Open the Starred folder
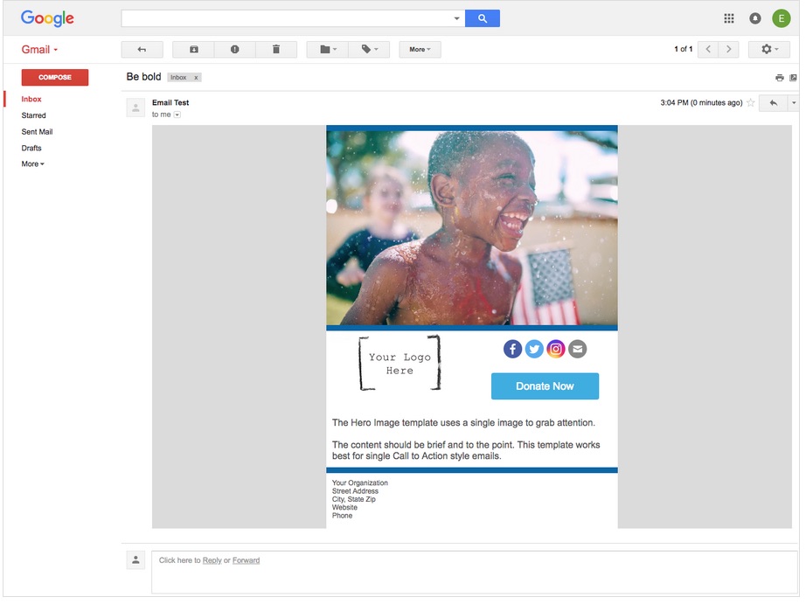 click(33, 115)
